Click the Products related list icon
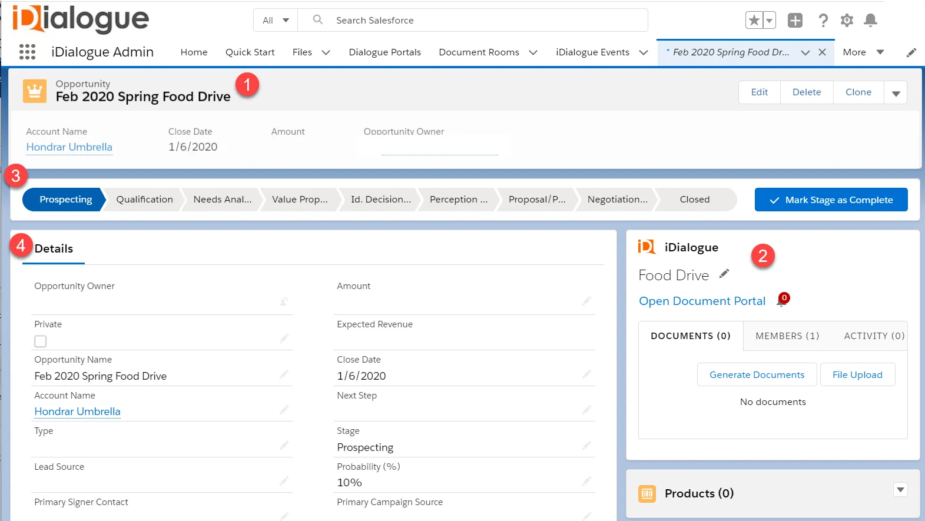 647,493
